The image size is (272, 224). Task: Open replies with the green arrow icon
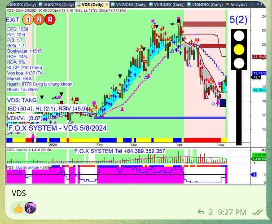click(201, 212)
